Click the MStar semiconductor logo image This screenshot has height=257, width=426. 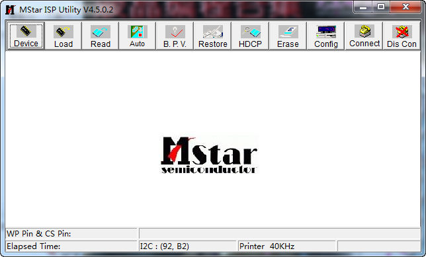click(x=209, y=155)
